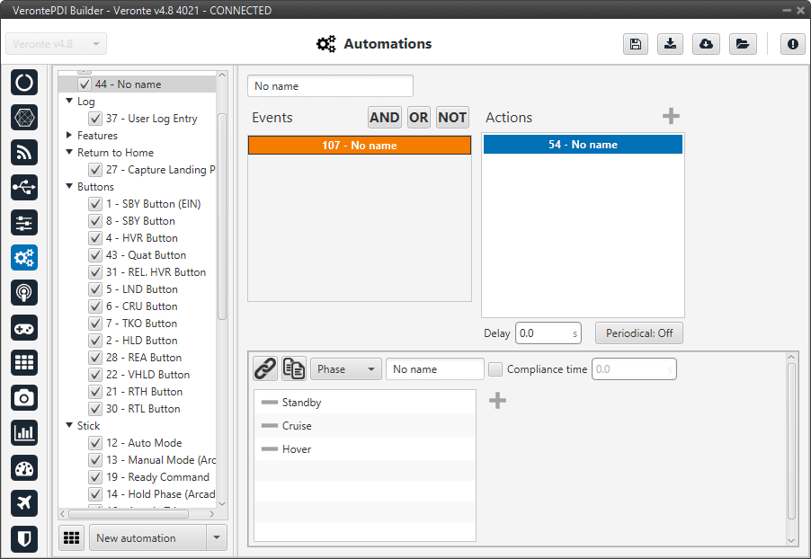Screen dimensions: 811x559
Task: Open the Veronte v4.8 version dropdown
Action: click(57, 44)
